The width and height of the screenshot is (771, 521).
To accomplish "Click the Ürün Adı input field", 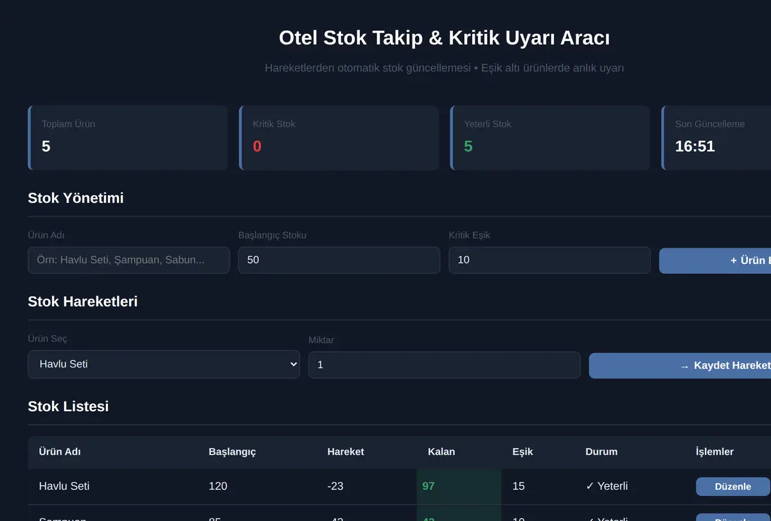I will (128, 260).
